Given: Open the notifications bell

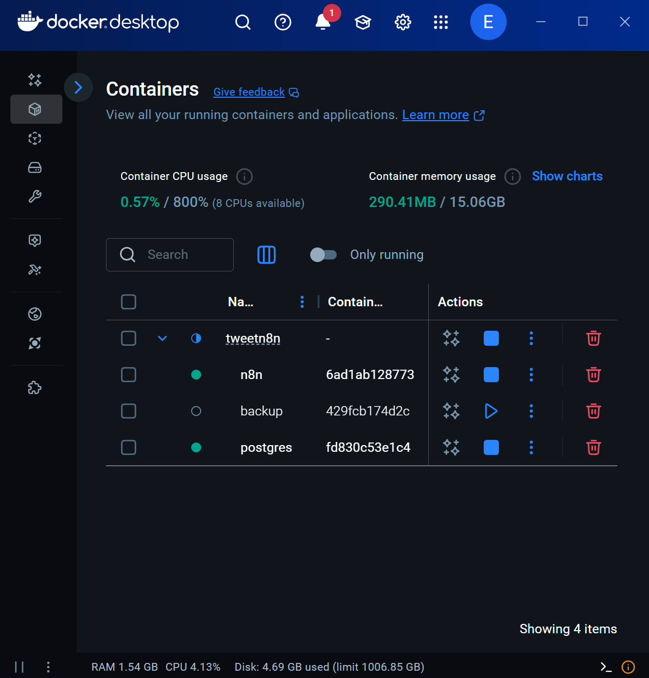Looking at the screenshot, I should (323, 22).
